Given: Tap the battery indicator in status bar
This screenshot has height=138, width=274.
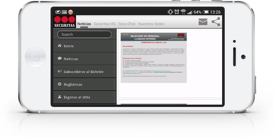Looking at the screenshot, I should [206, 12].
